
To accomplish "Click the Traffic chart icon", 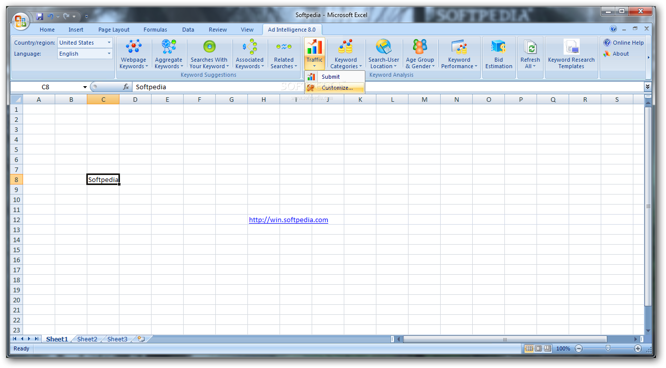I will [315, 47].
